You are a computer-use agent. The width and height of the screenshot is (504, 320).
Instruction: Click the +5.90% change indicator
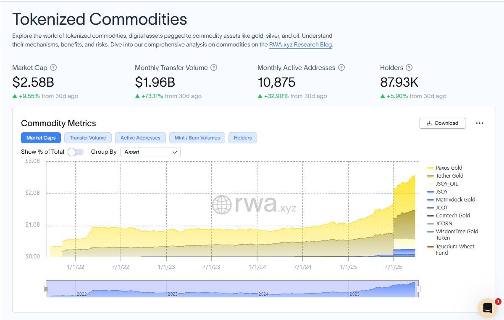(394, 96)
